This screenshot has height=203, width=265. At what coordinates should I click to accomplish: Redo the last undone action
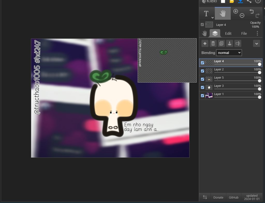point(257,16)
